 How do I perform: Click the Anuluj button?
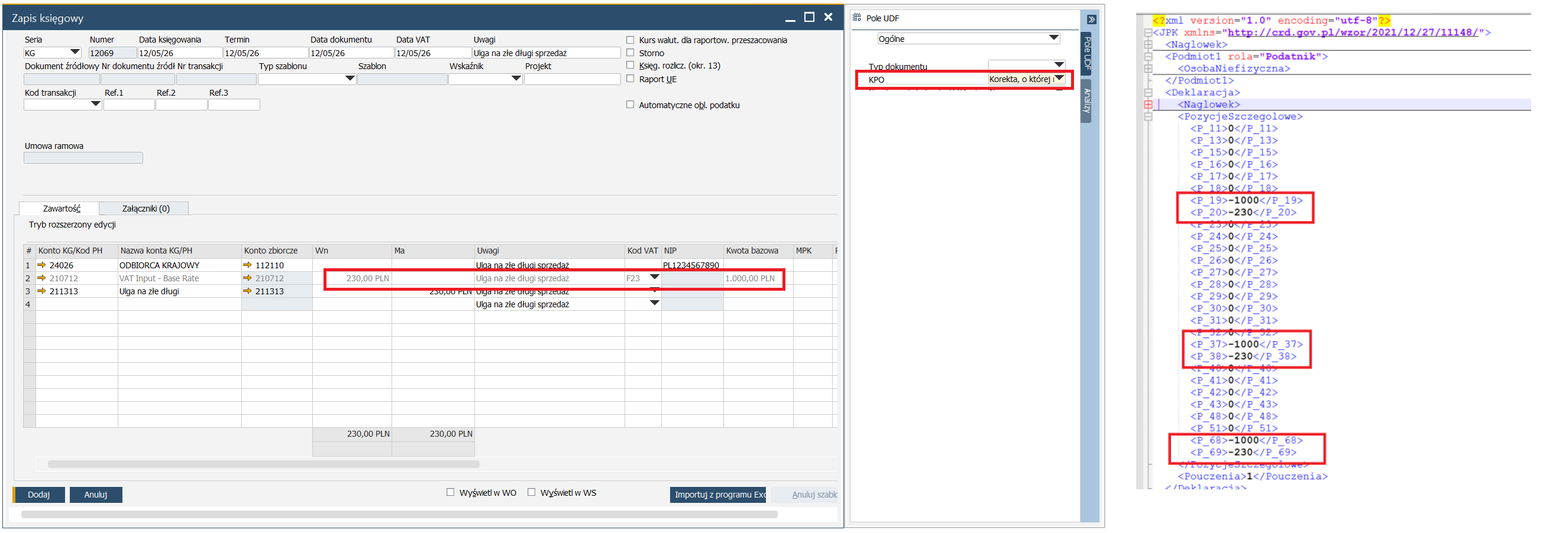tap(96, 495)
